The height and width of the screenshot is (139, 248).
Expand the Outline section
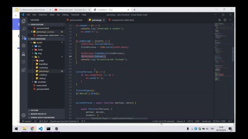pyautogui.click(x=34, y=110)
